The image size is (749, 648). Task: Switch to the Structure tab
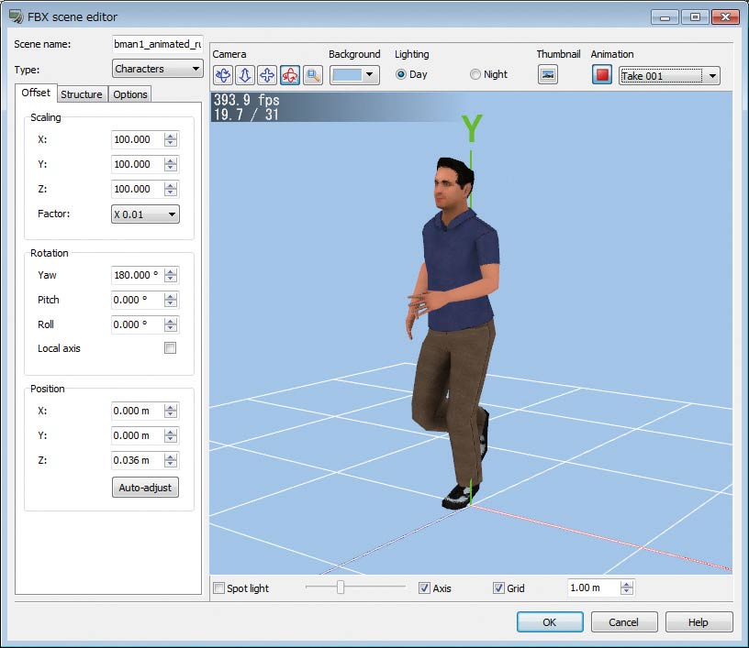pos(82,94)
